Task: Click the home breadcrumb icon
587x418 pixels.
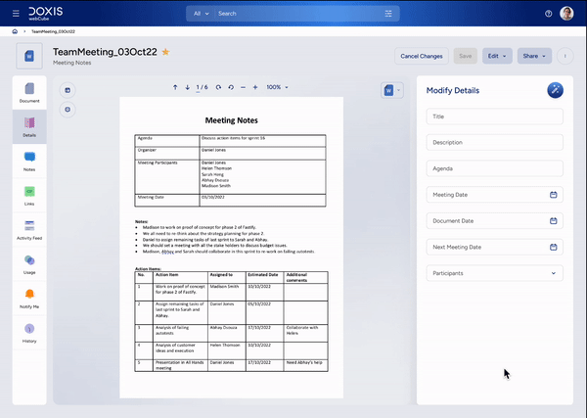Action: (15, 31)
